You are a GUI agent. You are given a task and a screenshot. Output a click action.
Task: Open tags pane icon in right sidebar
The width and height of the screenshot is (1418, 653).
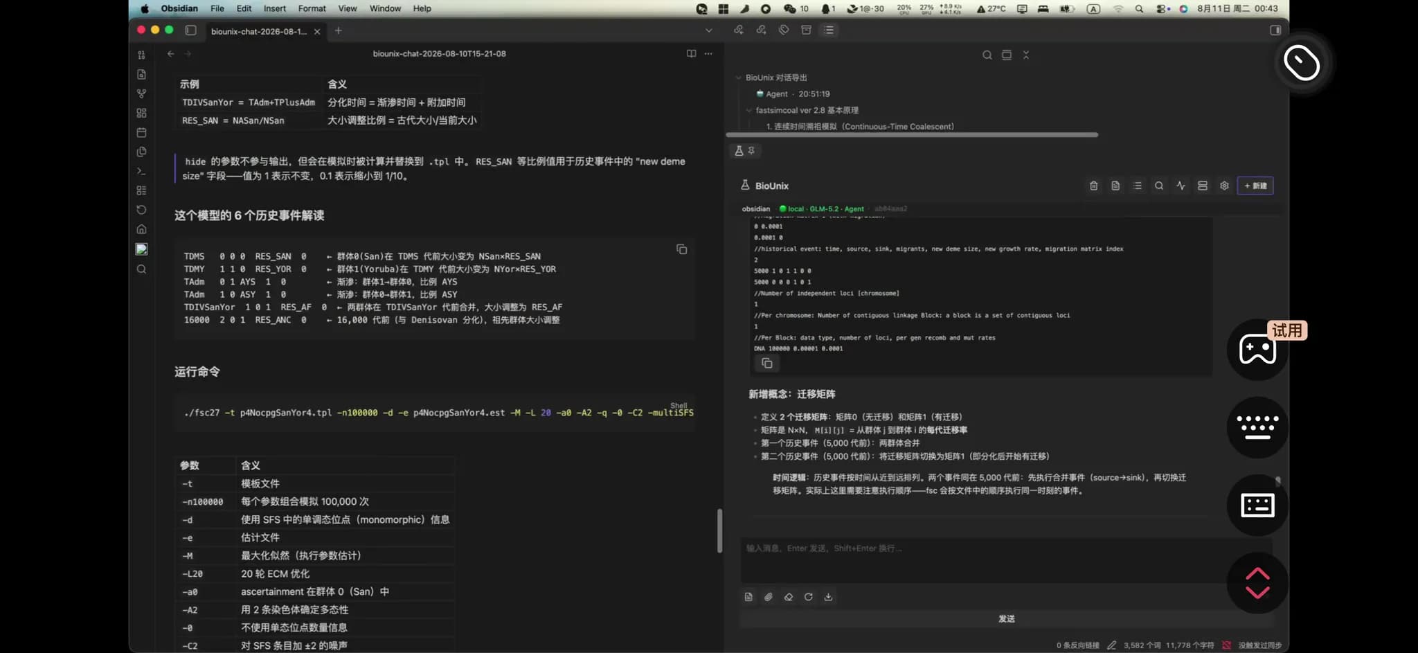pos(784,30)
